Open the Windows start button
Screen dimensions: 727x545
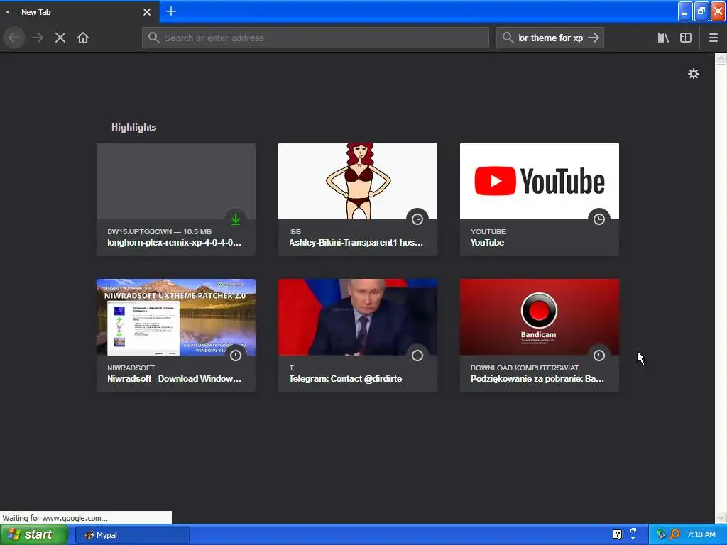(33, 535)
